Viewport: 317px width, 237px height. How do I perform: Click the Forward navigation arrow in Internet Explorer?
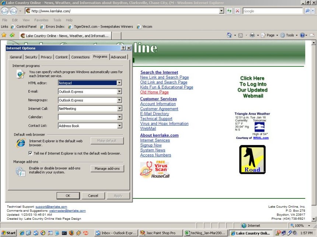pos(13,11)
